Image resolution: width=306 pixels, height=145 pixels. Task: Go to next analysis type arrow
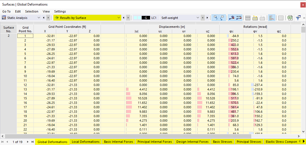[48, 18]
